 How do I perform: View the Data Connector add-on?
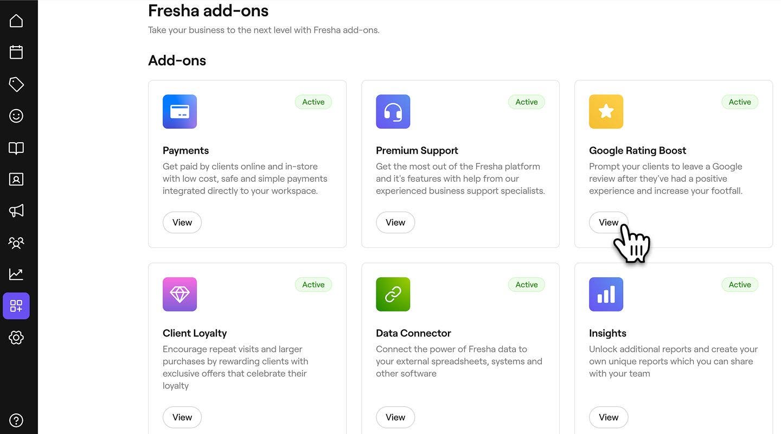pyautogui.click(x=395, y=417)
